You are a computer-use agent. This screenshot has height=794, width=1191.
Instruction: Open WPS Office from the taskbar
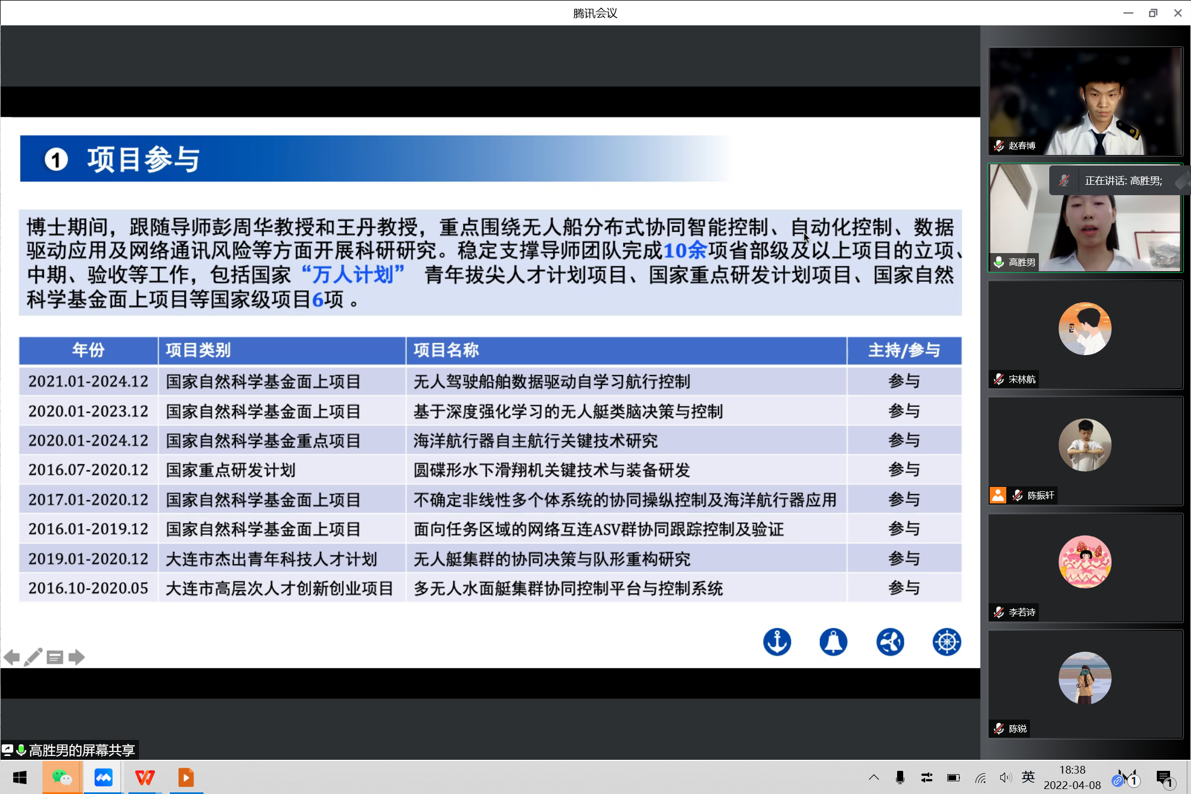(145, 777)
